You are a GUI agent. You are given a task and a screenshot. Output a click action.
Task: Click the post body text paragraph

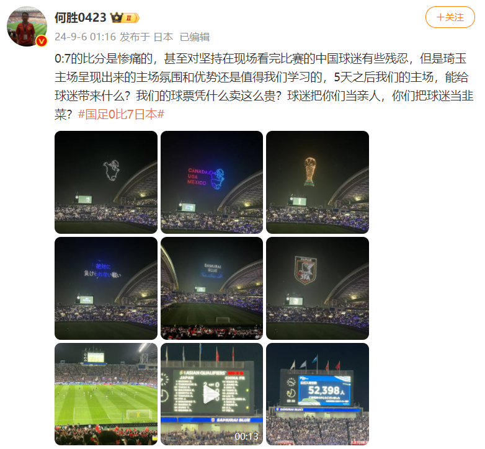(x=264, y=86)
